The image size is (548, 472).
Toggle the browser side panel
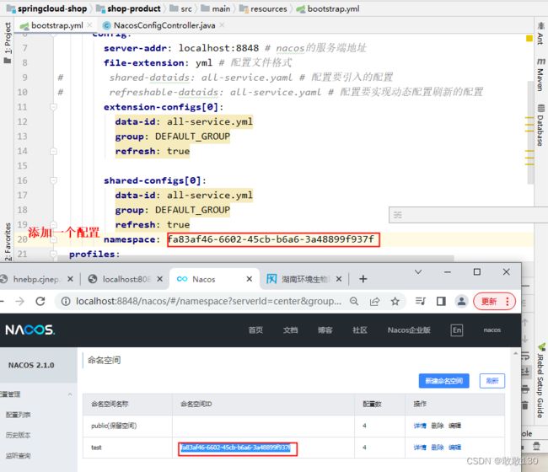click(x=441, y=301)
